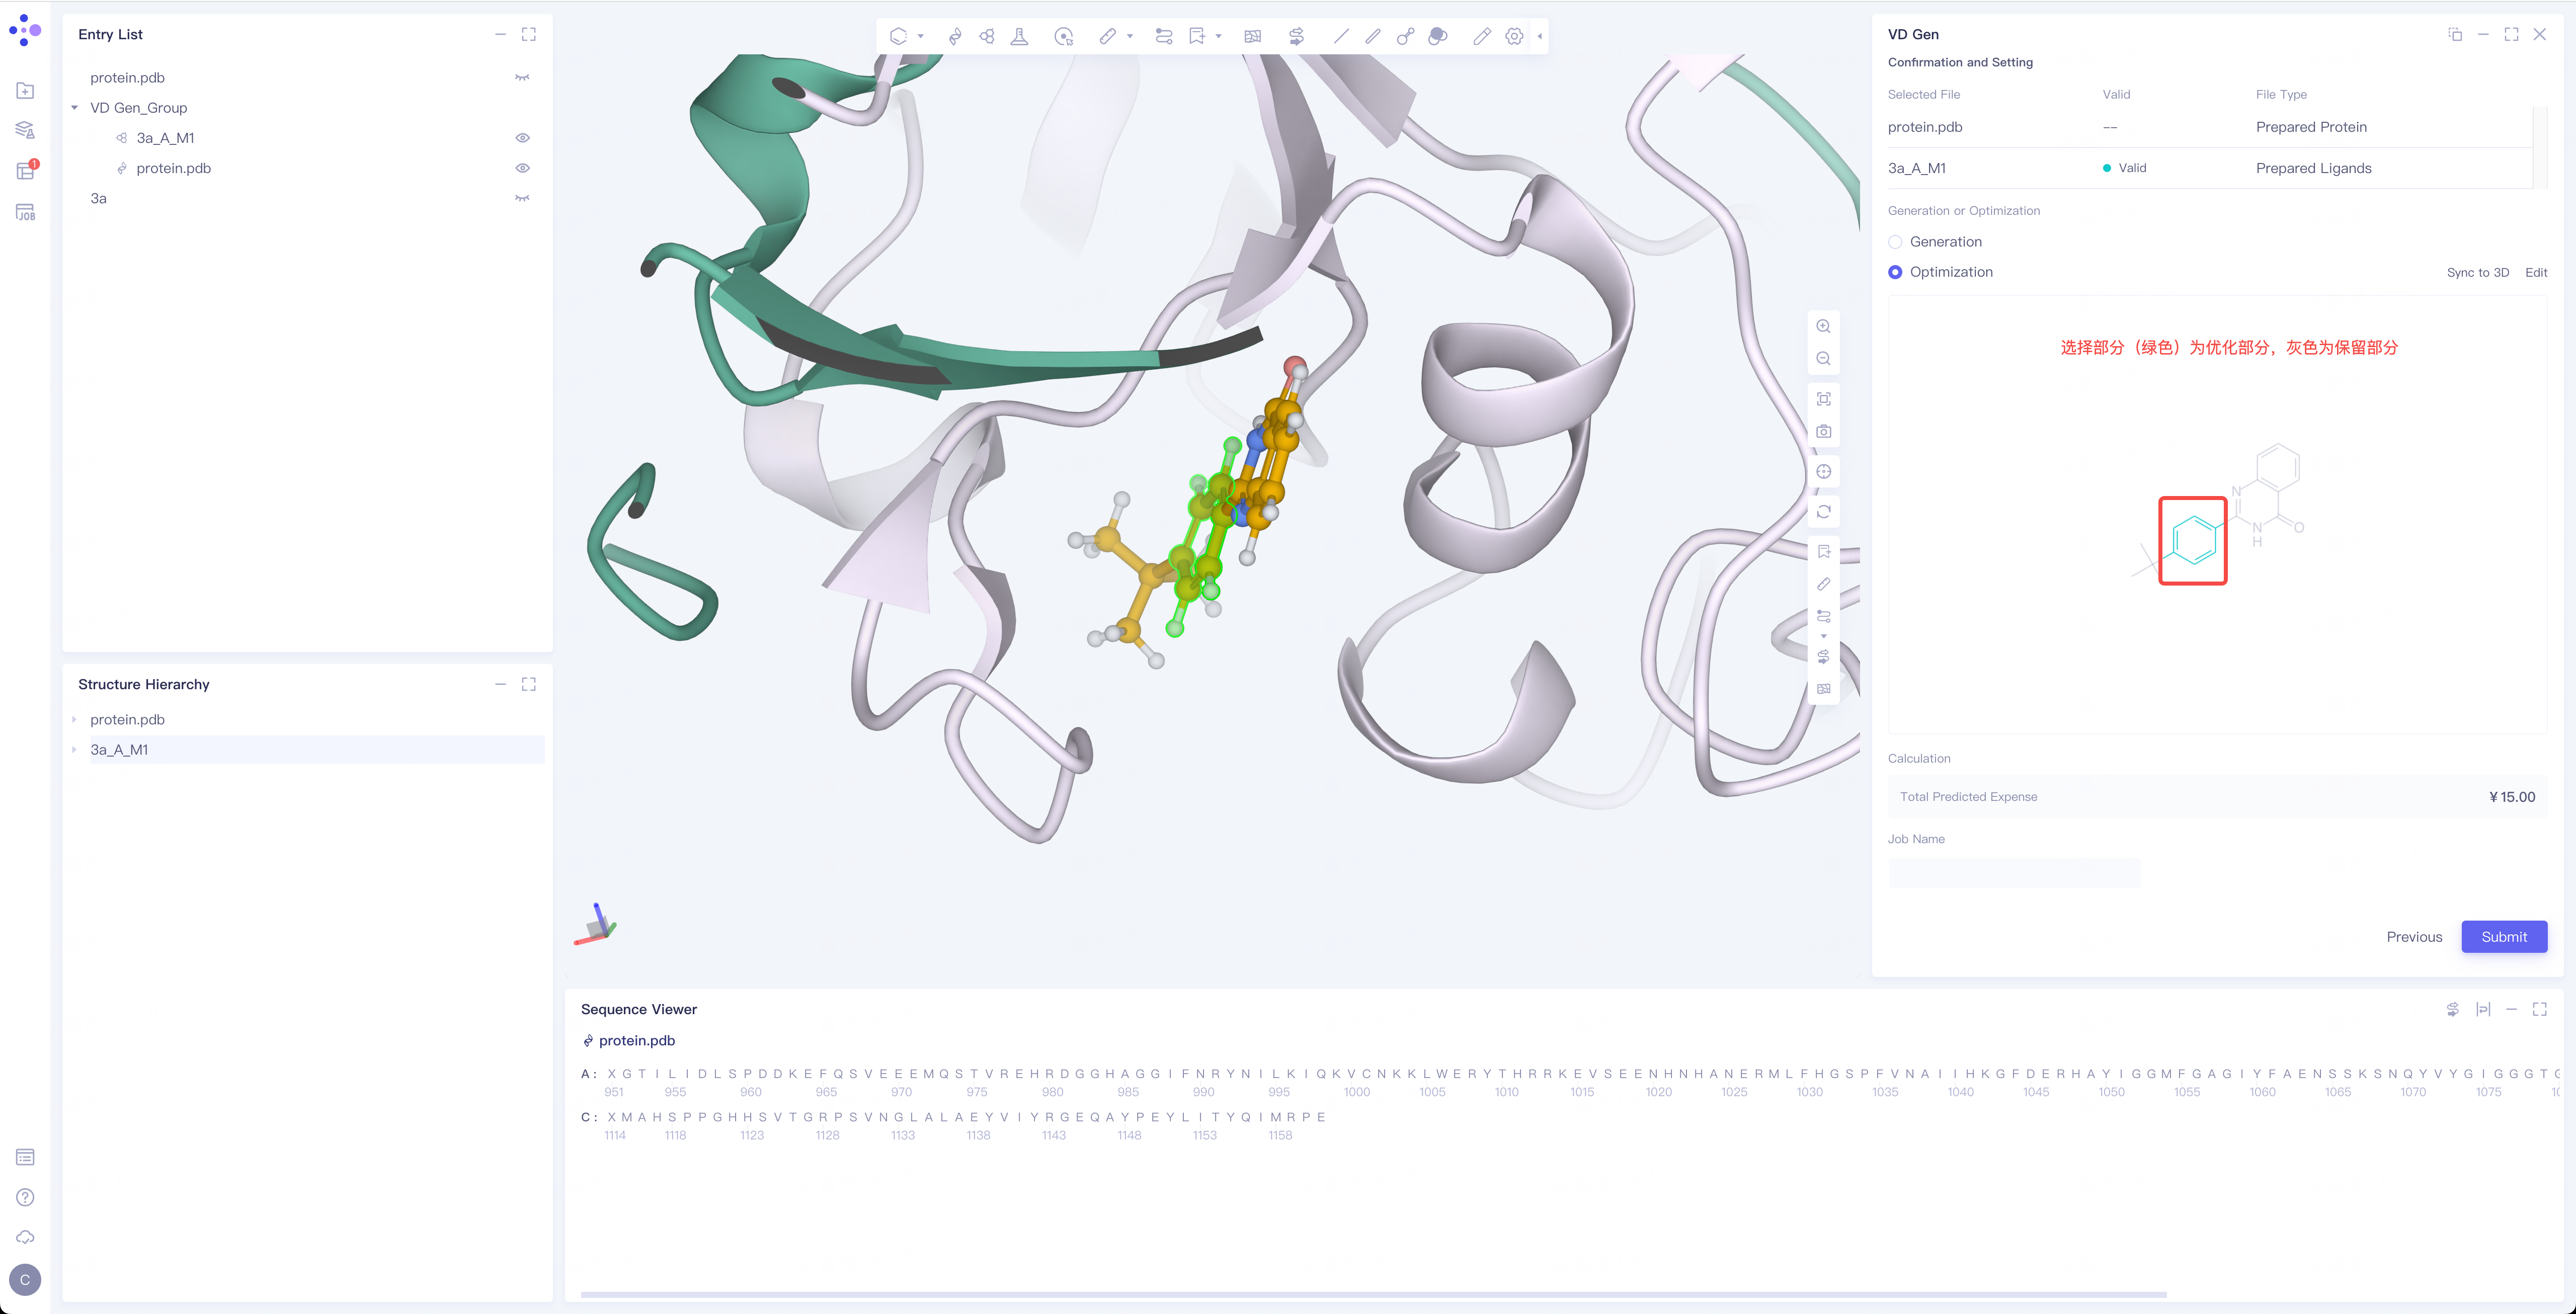
Task: Open the dropdown beside the hexagon tool
Action: coord(921,36)
